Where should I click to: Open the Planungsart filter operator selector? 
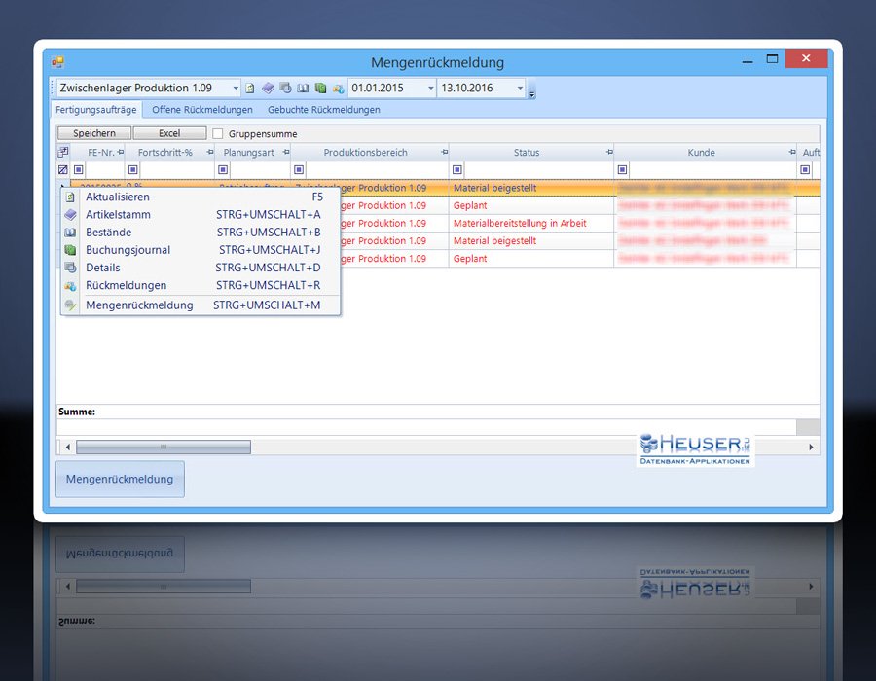point(223,169)
